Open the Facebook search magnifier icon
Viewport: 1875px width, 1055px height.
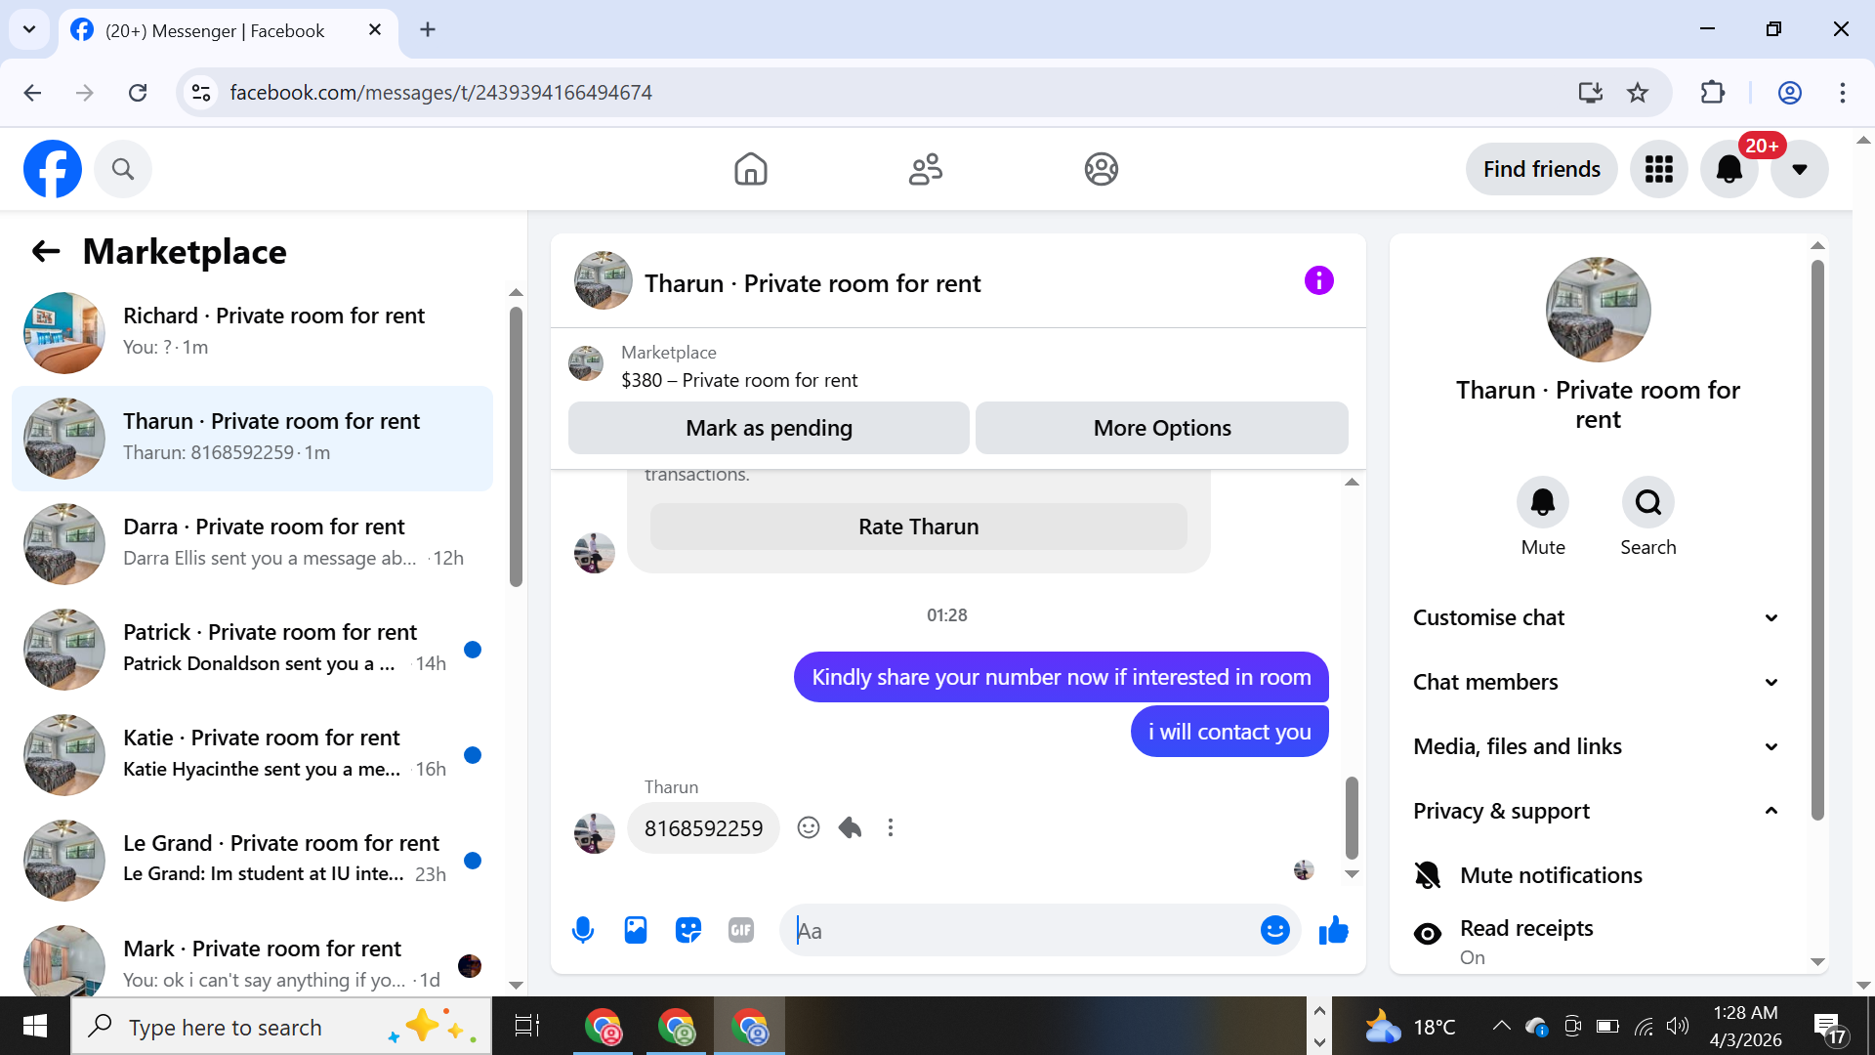[x=123, y=169]
